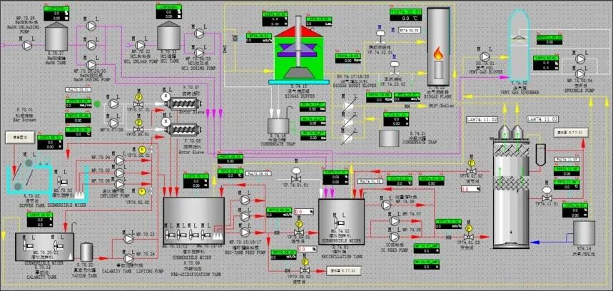The height and width of the screenshot is (291, 613).
Task: Select influent pump MP.70.04
Action: click(119, 160)
